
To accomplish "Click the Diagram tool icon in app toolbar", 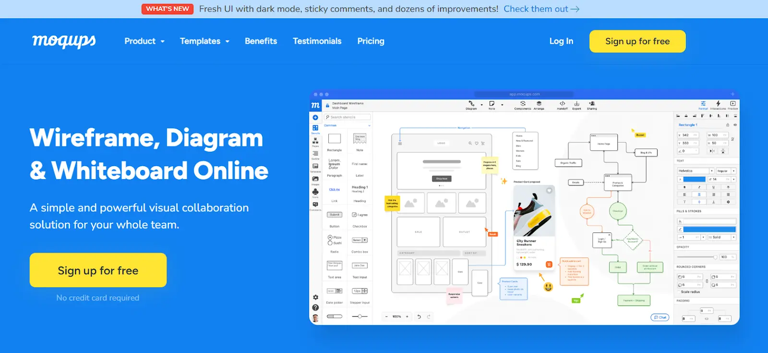I will point(471,104).
